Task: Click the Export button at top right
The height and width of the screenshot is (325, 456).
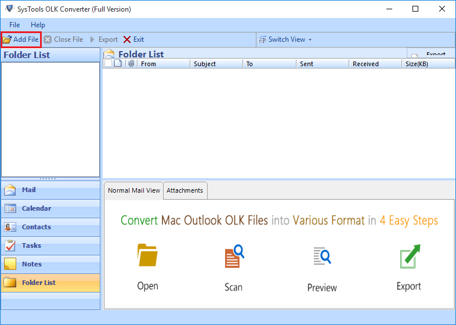Action: click(431, 53)
